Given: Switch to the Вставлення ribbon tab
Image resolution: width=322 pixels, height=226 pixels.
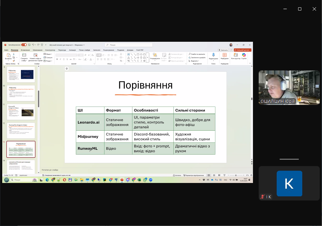Looking at the screenshot, I should click(x=25, y=50).
